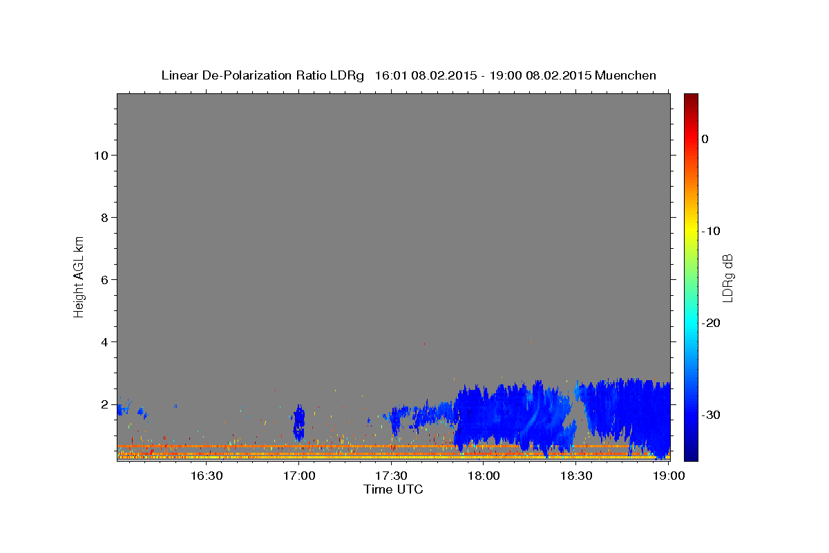Click the 17:00 time tick label
The width and height of the screenshot is (829, 553).
(298, 476)
